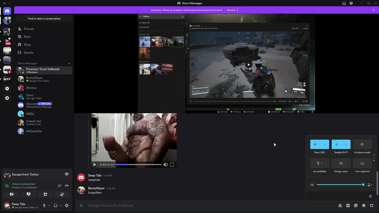
Task: Open Discord home Direct Messages icon
Action: click(x=7, y=11)
